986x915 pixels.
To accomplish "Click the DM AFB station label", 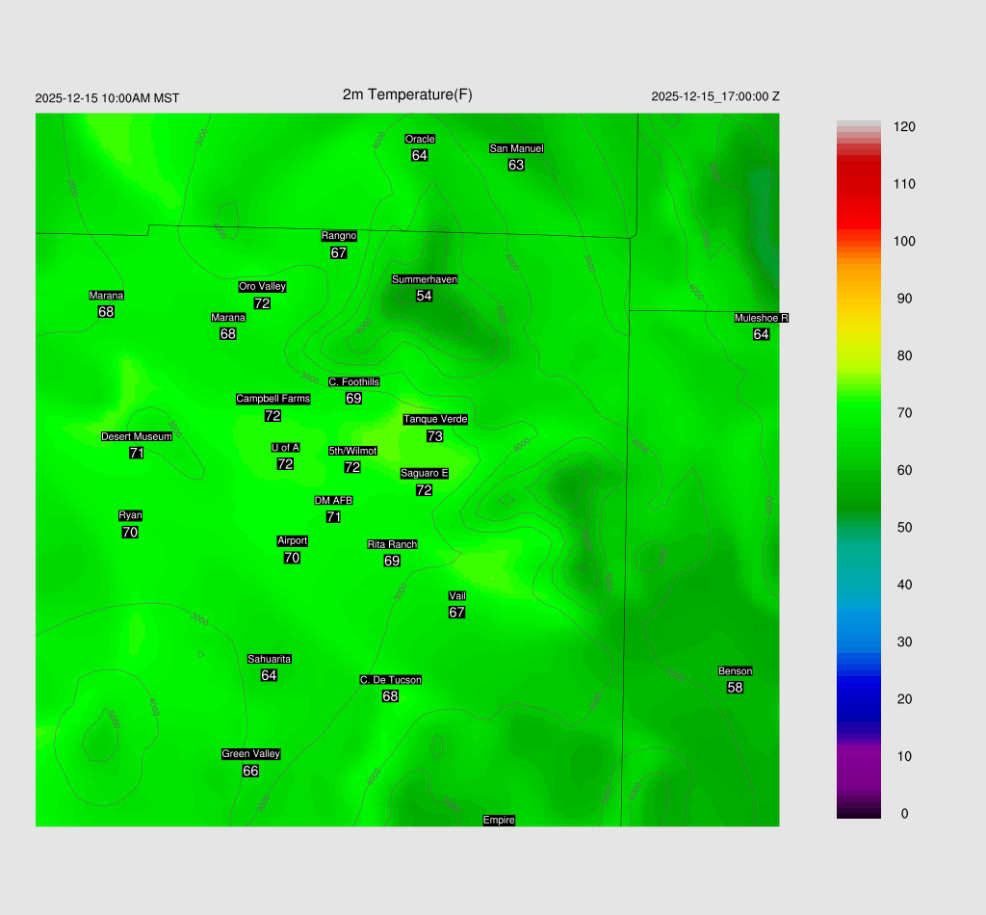I will (333, 501).
